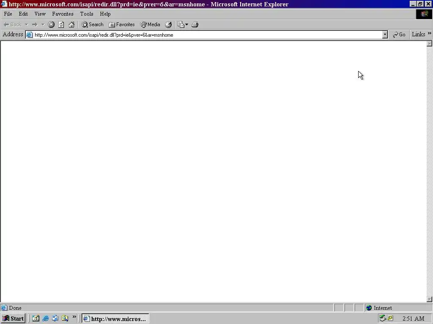Click the Print icon
The height and width of the screenshot is (324, 433).
195,24
